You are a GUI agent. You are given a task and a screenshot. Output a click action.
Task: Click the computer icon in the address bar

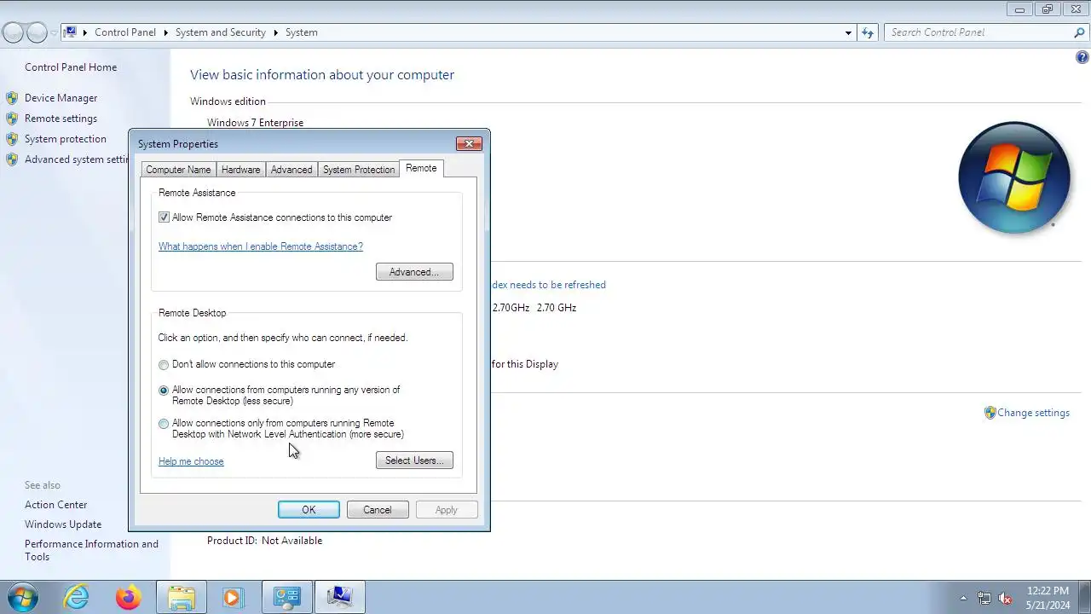tap(72, 32)
